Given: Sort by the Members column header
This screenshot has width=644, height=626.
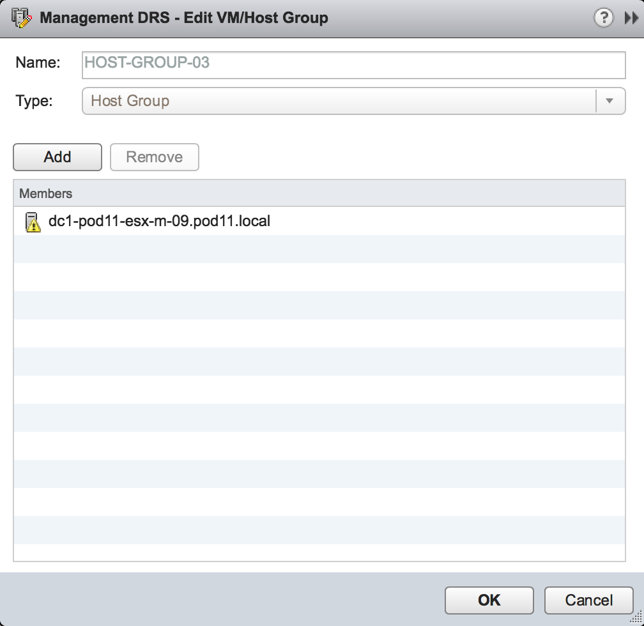Looking at the screenshot, I should (x=318, y=194).
